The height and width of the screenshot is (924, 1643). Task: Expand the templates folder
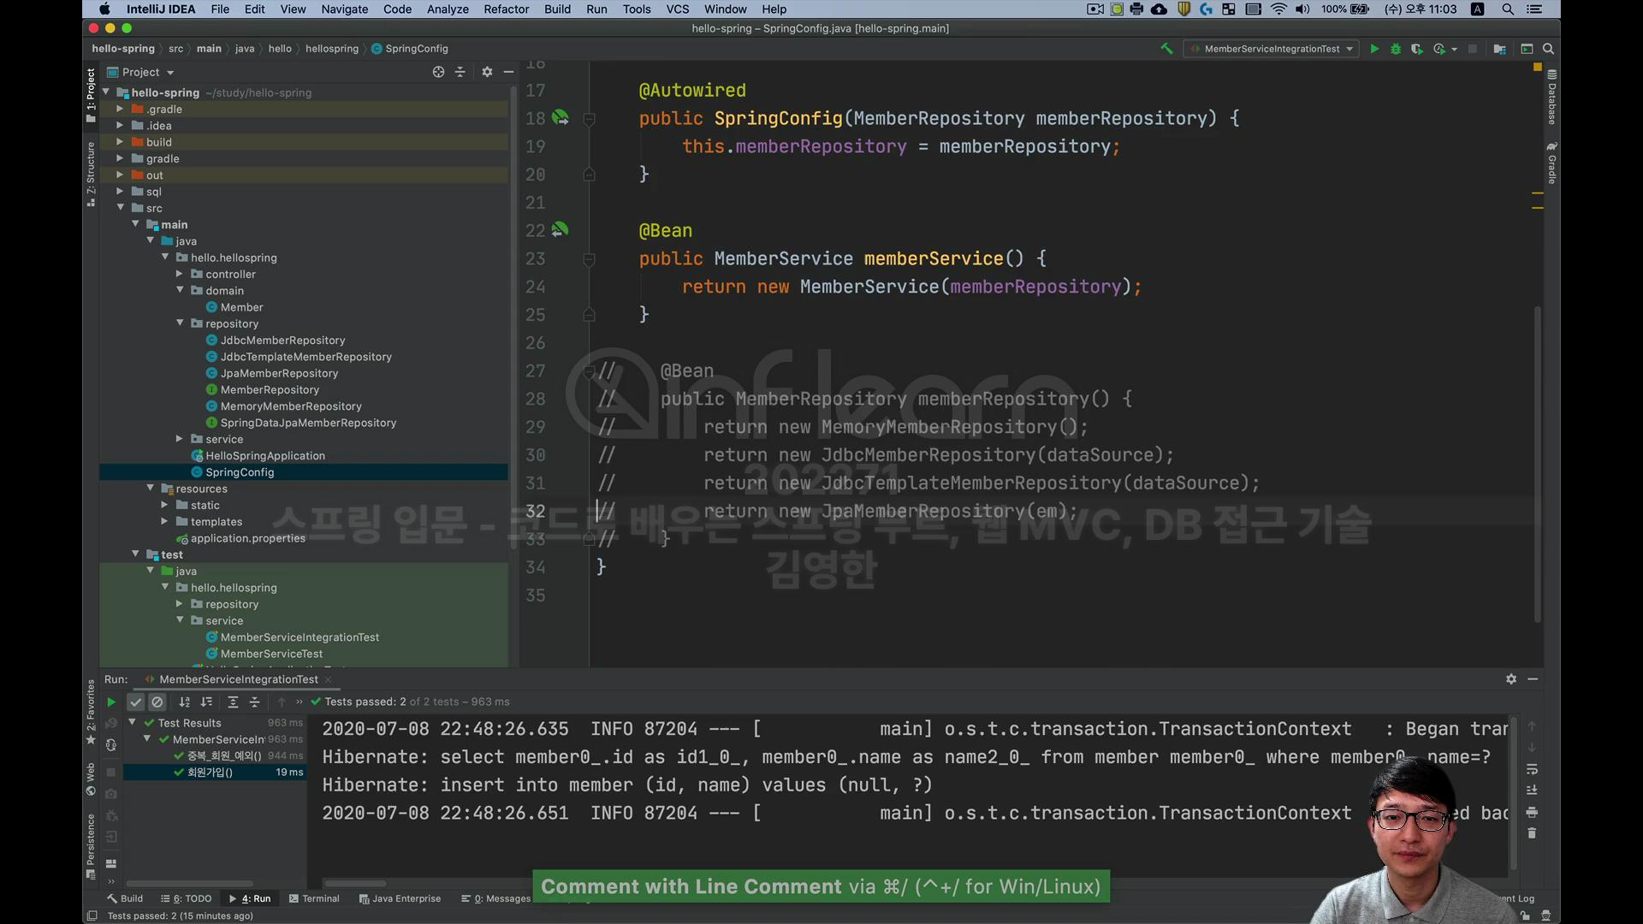164,521
